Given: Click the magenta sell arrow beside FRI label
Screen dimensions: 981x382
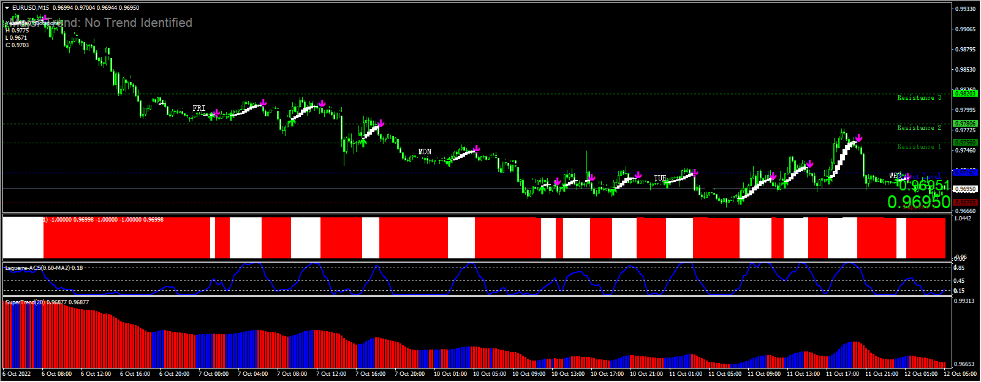Looking at the screenshot, I should [x=217, y=113].
